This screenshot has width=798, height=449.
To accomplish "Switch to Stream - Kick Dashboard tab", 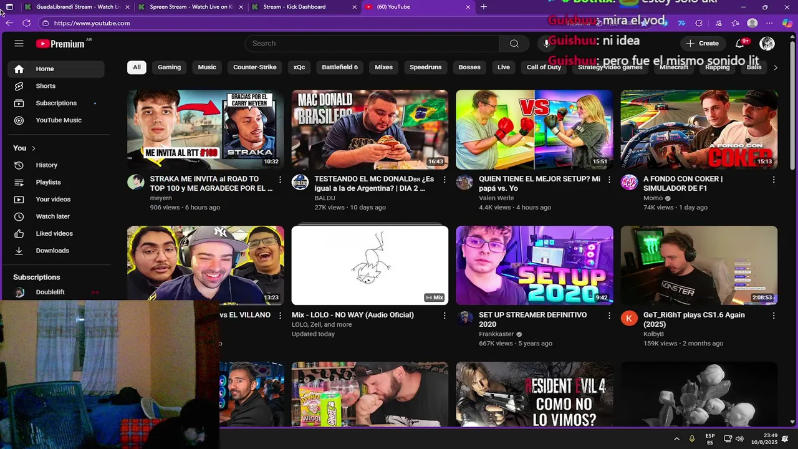I will [x=304, y=7].
